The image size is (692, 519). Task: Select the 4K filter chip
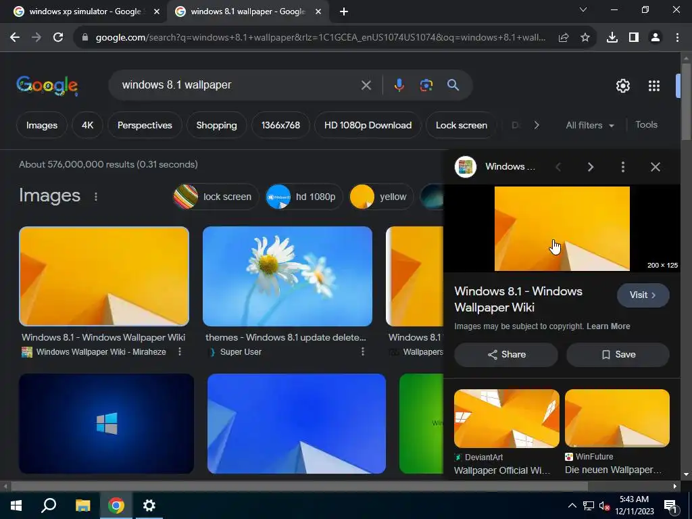pos(87,125)
